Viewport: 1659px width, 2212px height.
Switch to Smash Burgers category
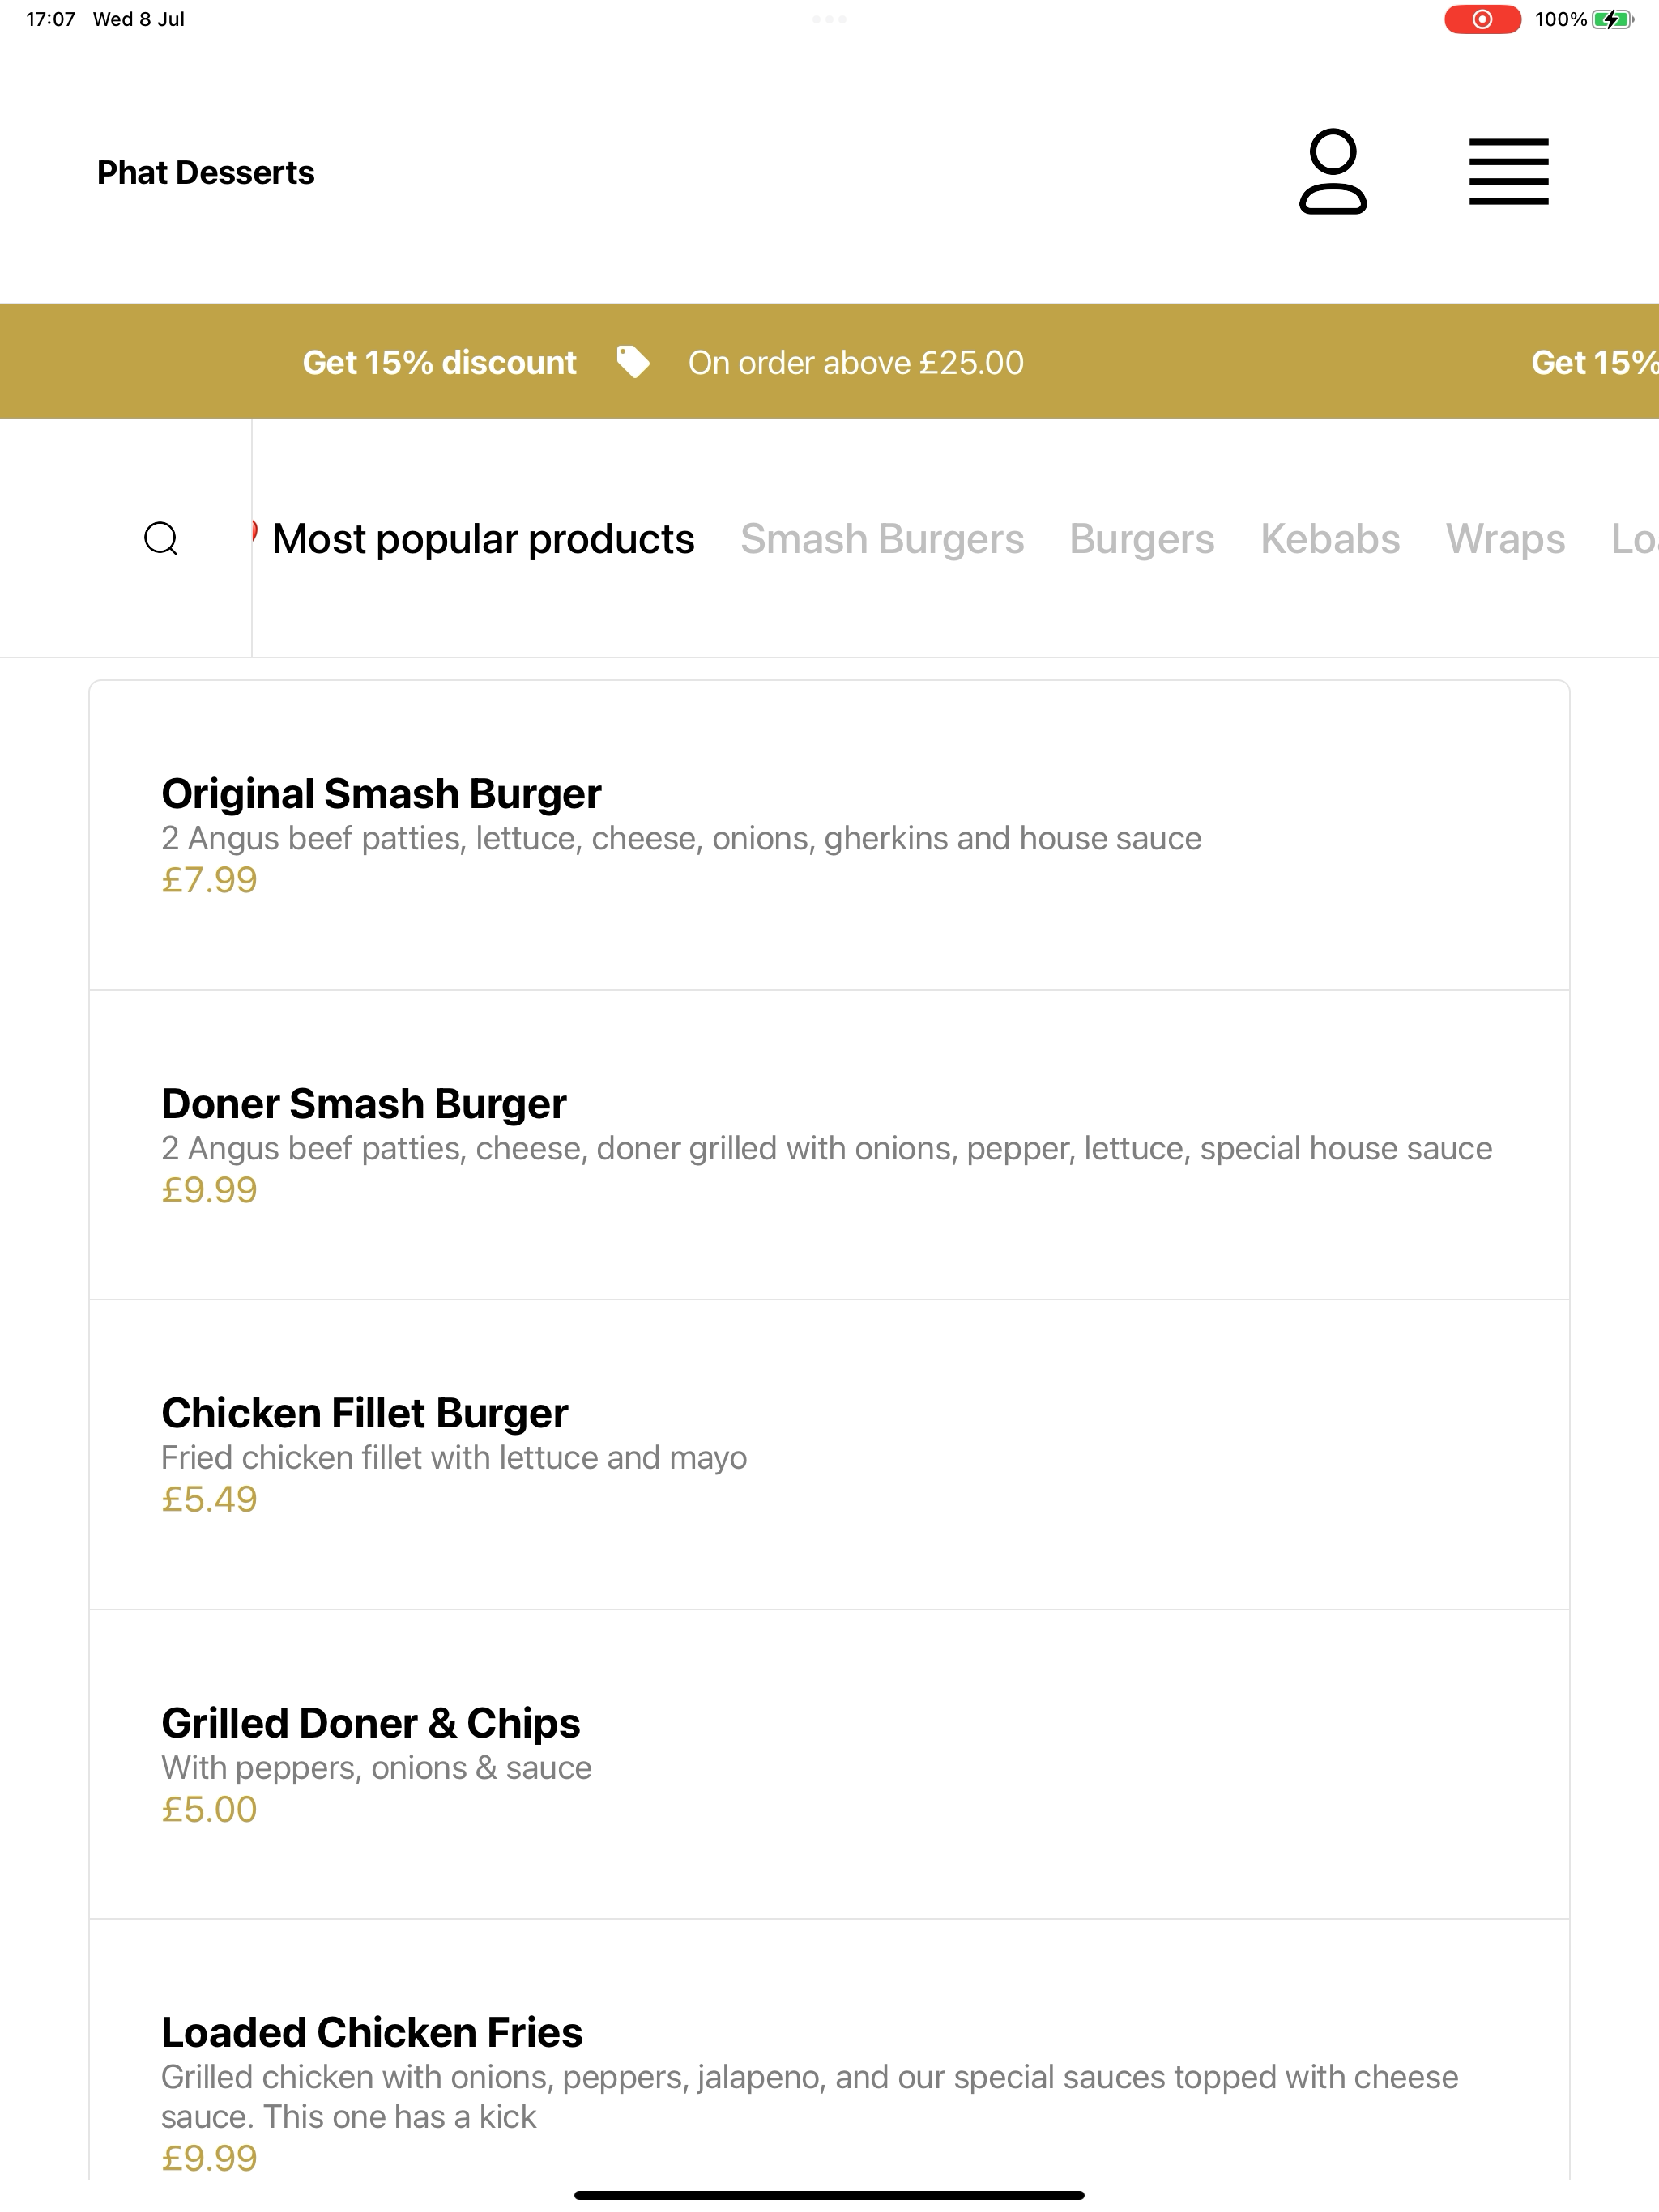(881, 539)
